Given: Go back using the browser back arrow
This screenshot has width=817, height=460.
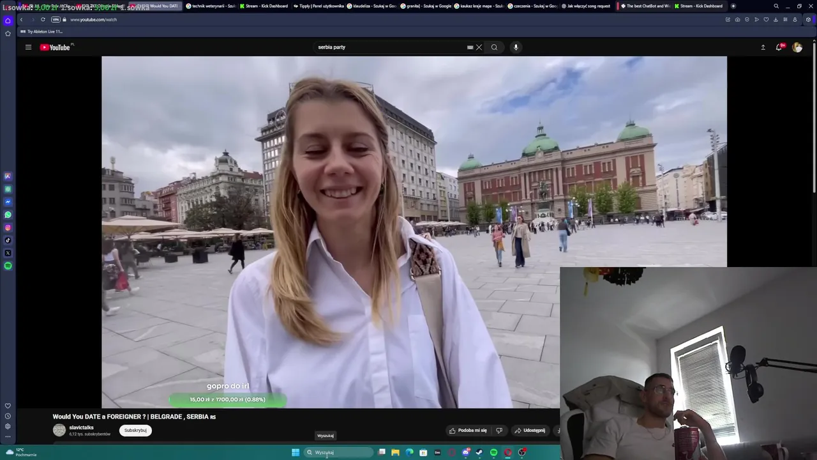Looking at the screenshot, I should 21,20.
